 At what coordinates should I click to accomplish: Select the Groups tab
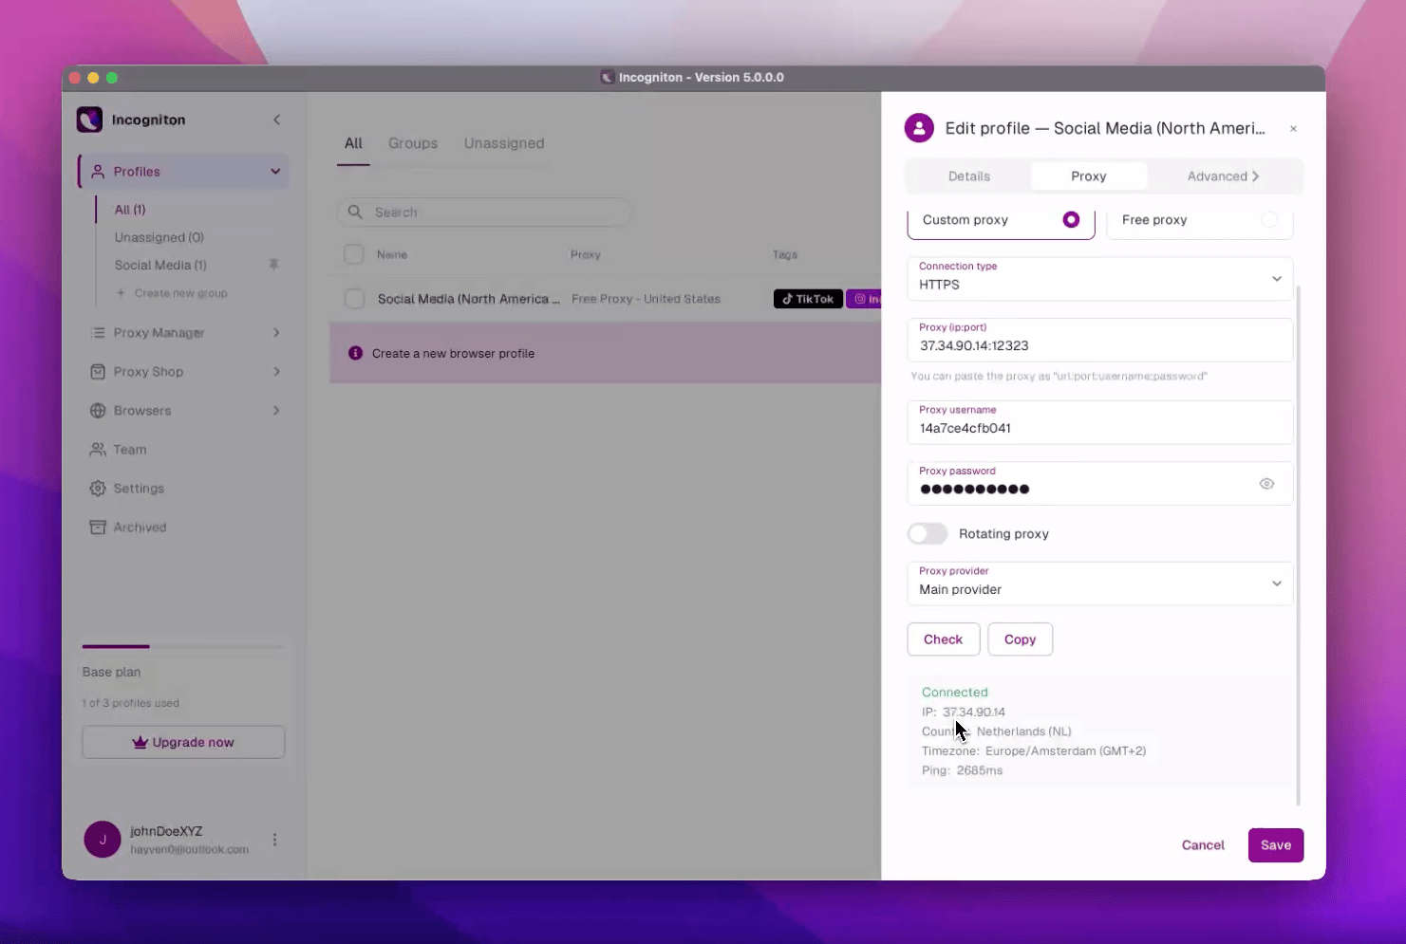413,143
